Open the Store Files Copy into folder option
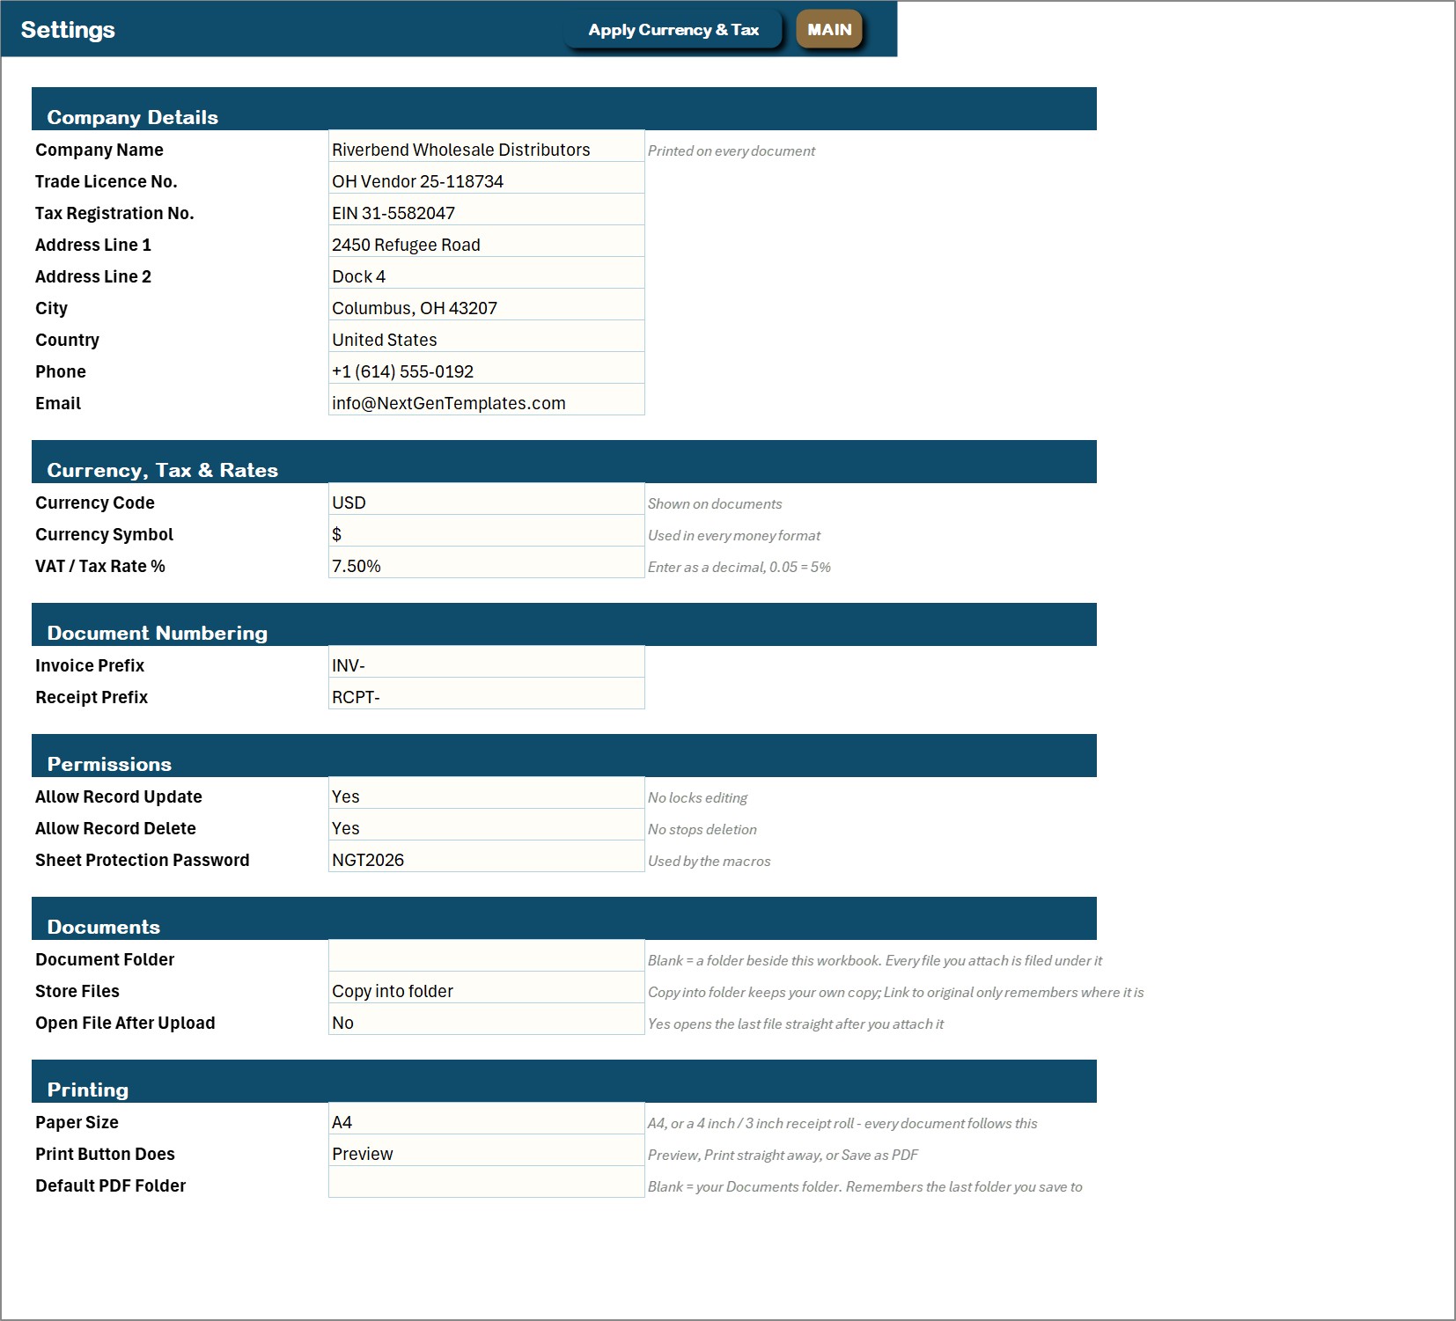Screen dimensions: 1456x1321 pos(486,987)
